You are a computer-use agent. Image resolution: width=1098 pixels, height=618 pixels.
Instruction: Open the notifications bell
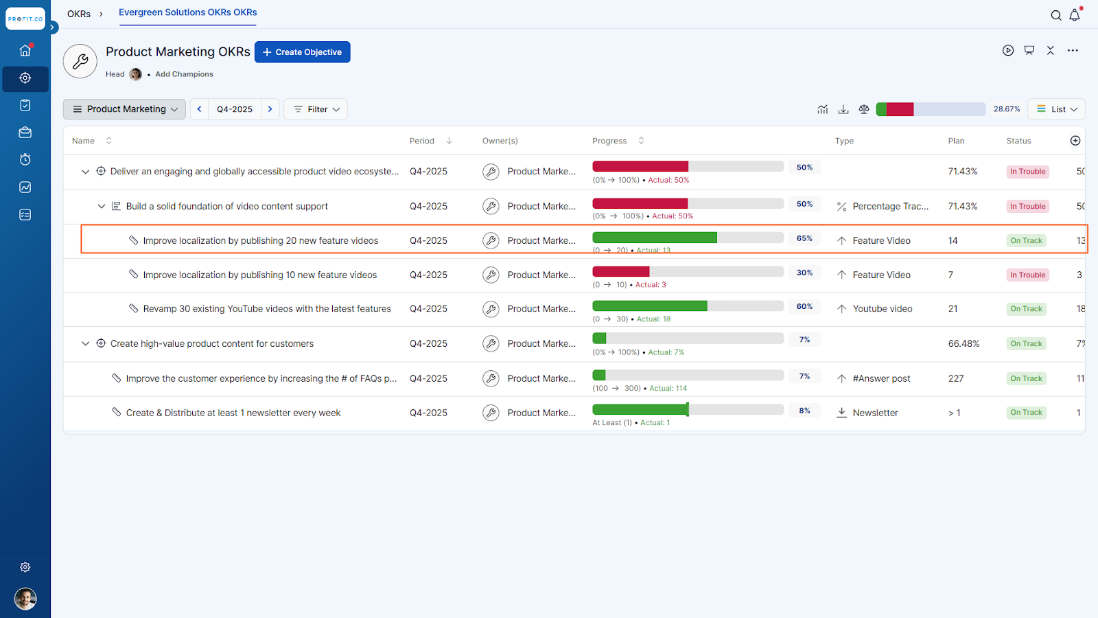pyautogui.click(x=1075, y=15)
